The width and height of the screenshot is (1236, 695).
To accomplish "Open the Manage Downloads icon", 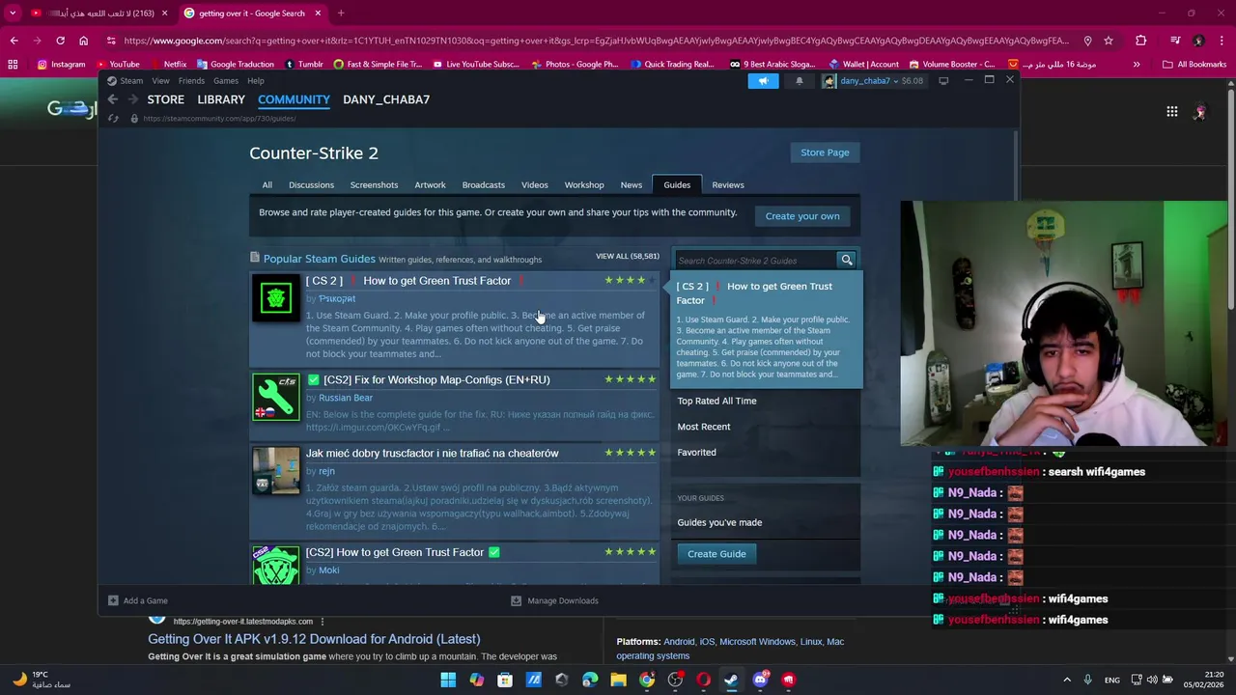I will [516, 600].
